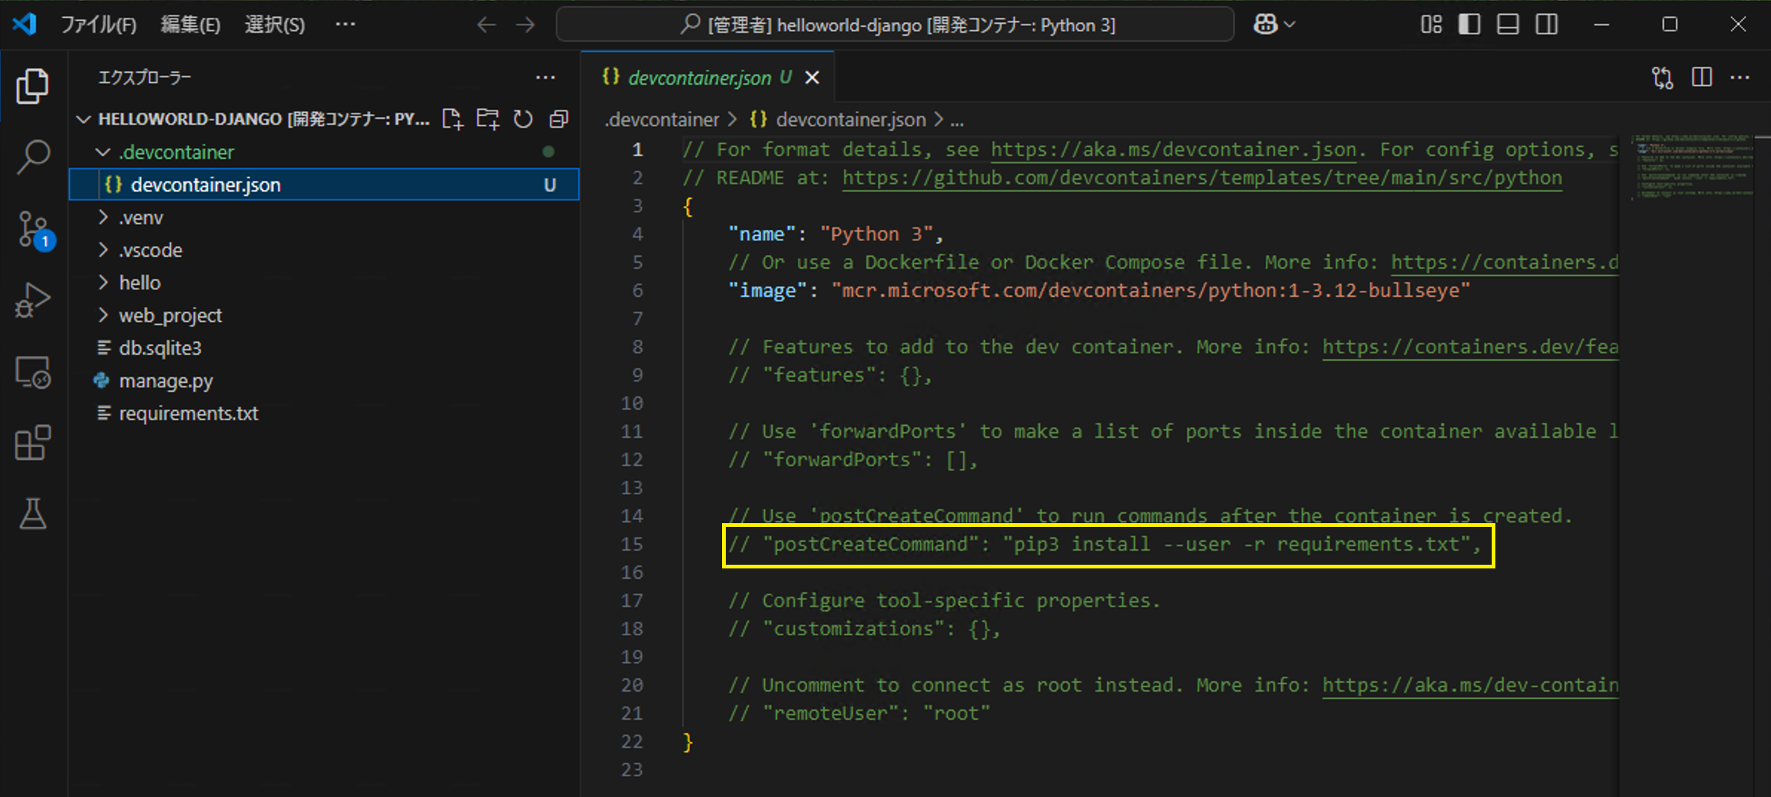Click the VS Code logo icon
The height and width of the screenshot is (797, 1771).
click(25, 24)
